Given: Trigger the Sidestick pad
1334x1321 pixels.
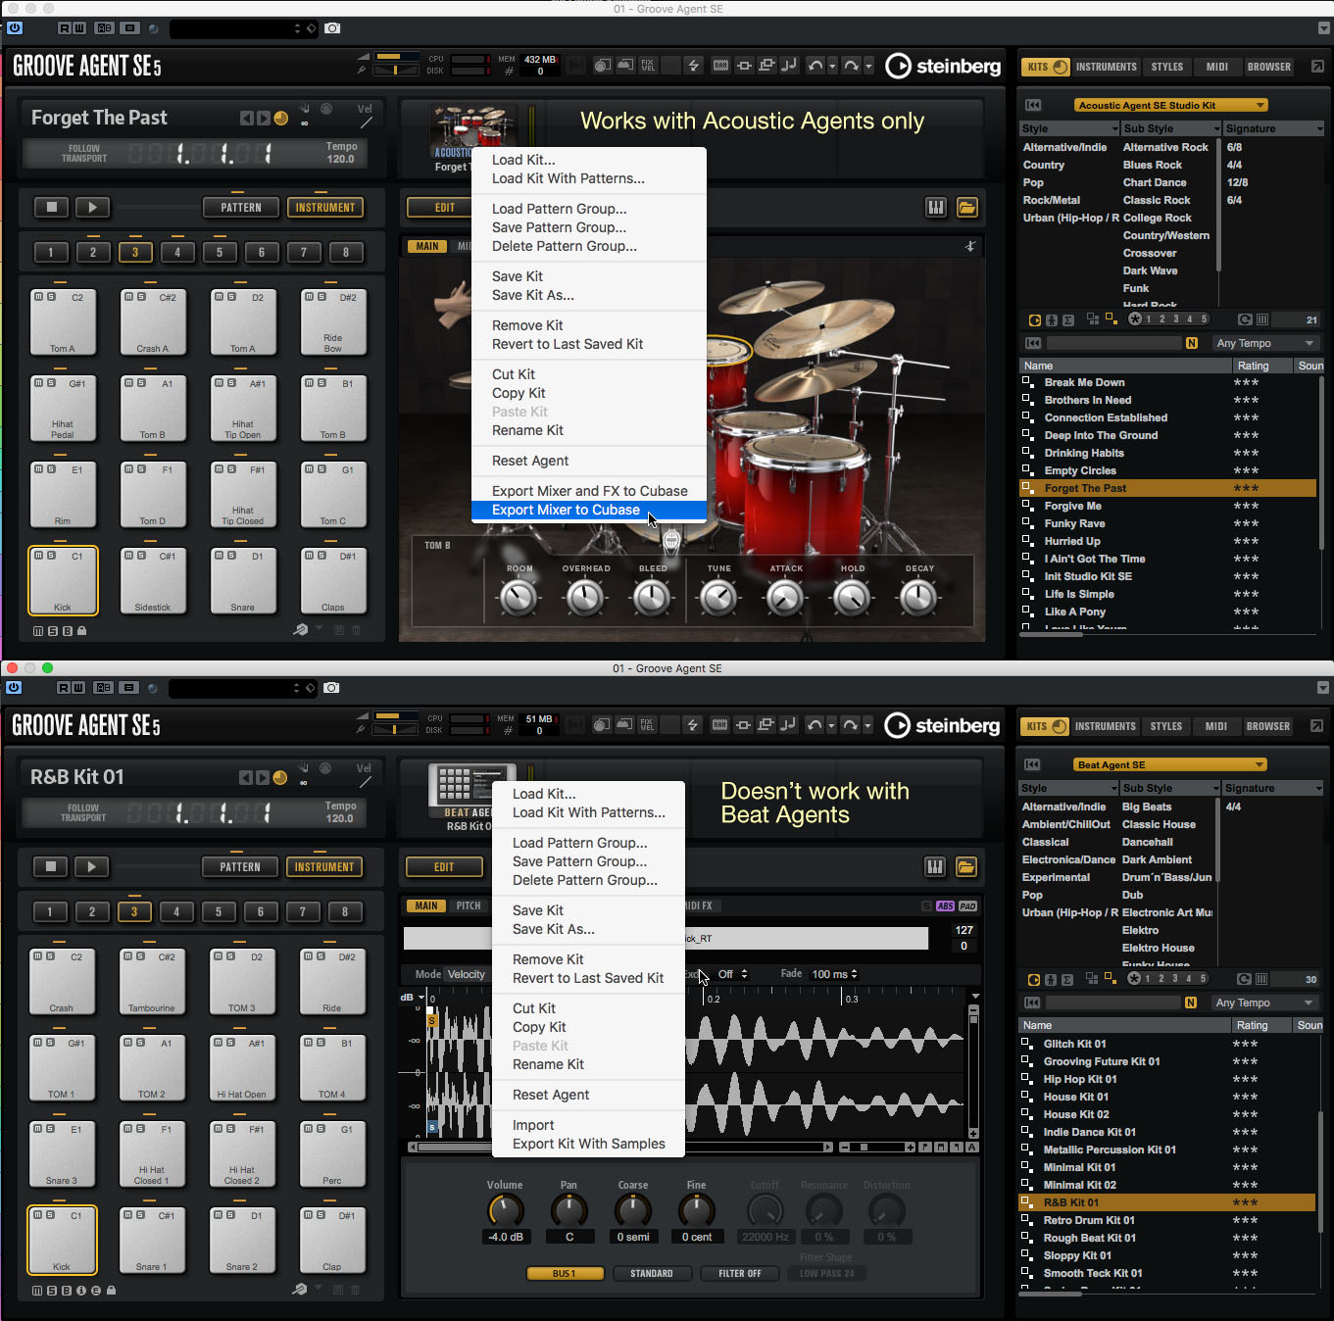Looking at the screenshot, I should click(153, 581).
